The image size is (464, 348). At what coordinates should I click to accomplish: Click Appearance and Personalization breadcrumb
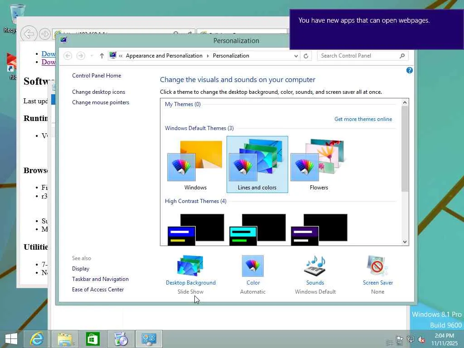point(164,56)
